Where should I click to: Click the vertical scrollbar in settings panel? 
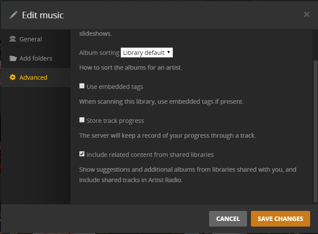click(x=316, y=131)
